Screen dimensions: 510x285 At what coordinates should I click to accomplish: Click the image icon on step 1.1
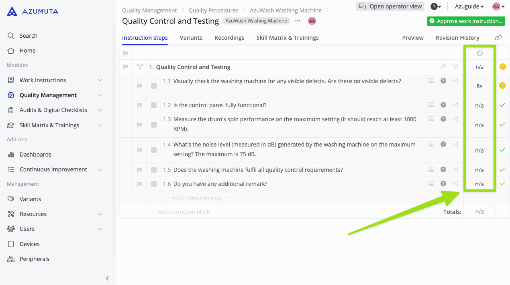coord(431,81)
